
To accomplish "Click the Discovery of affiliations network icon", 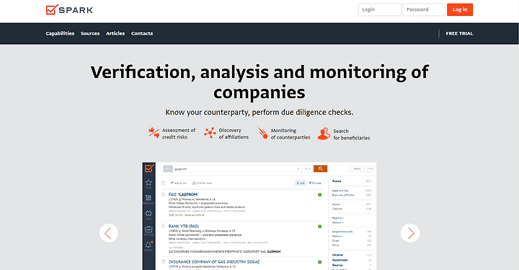I will [210, 133].
